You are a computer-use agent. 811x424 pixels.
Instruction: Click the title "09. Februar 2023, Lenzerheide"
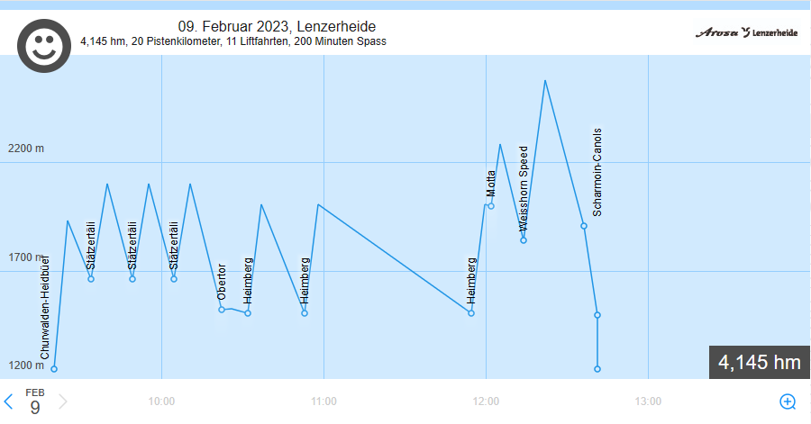[x=277, y=26]
